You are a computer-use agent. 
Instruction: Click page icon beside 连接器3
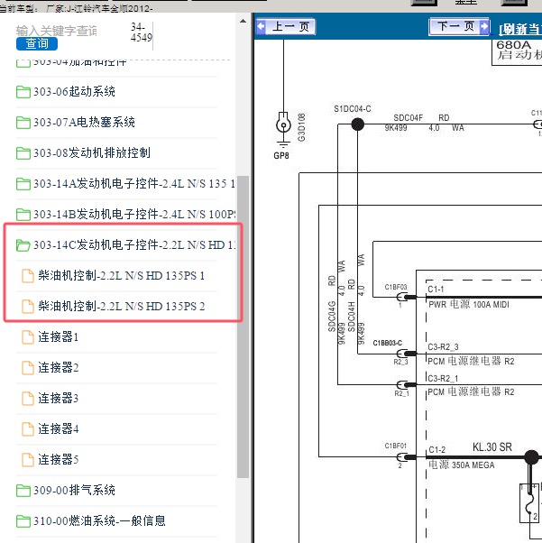click(x=28, y=399)
